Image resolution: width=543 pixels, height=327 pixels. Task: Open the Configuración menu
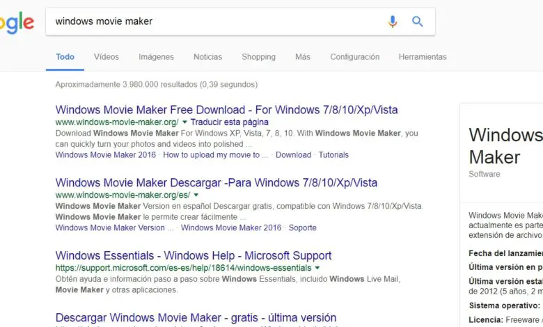pyautogui.click(x=354, y=57)
